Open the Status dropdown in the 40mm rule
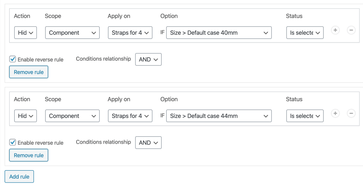This screenshot has width=363, height=184. tap(305, 33)
